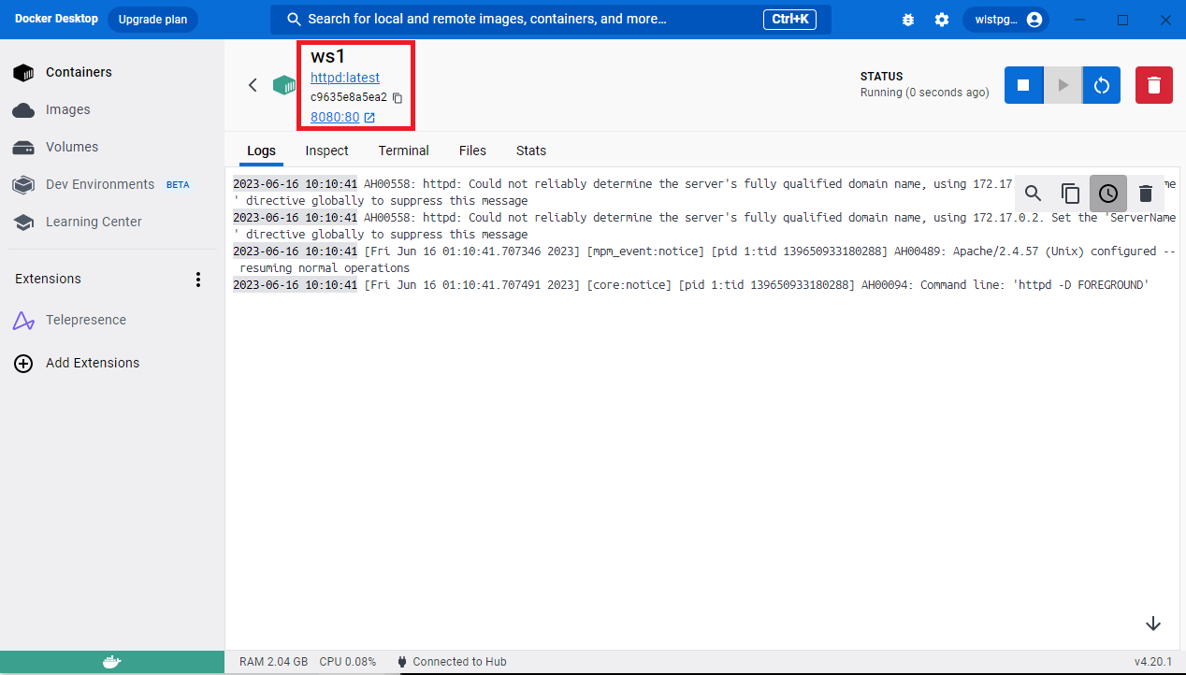The width and height of the screenshot is (1186, 675).
Task: Open the wlstpg account menu
Action: point(1005,20)
